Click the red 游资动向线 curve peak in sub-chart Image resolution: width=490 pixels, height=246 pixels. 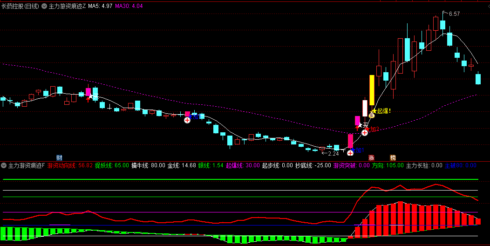click(436, 184)
